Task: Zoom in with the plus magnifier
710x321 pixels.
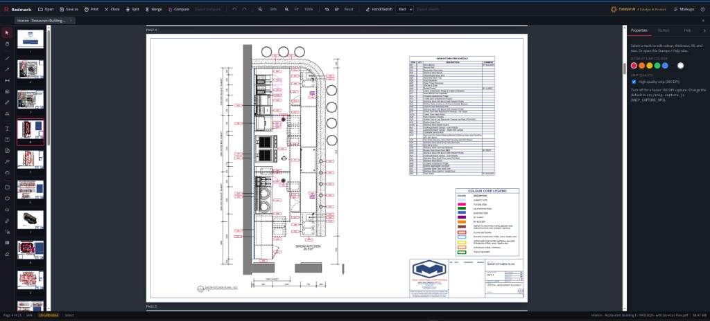Action: click(286, 9)
